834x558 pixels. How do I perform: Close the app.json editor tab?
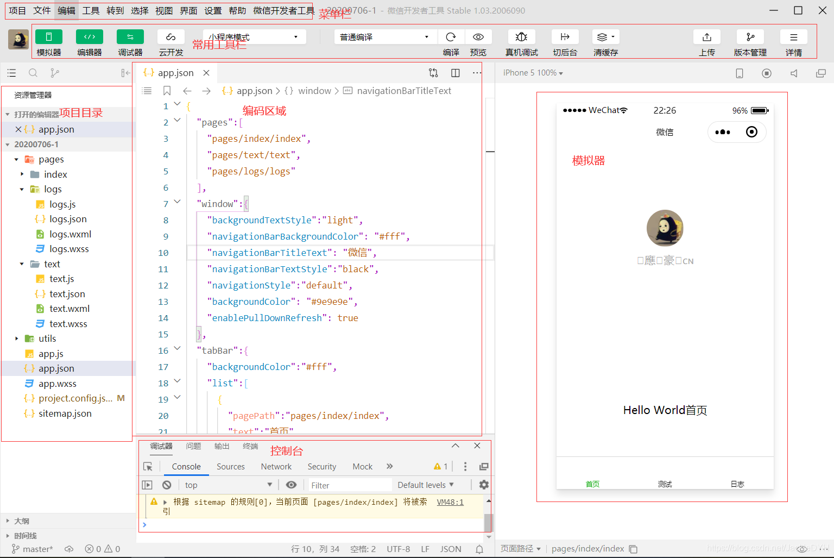pyautogui.click(x=206, y=73)
